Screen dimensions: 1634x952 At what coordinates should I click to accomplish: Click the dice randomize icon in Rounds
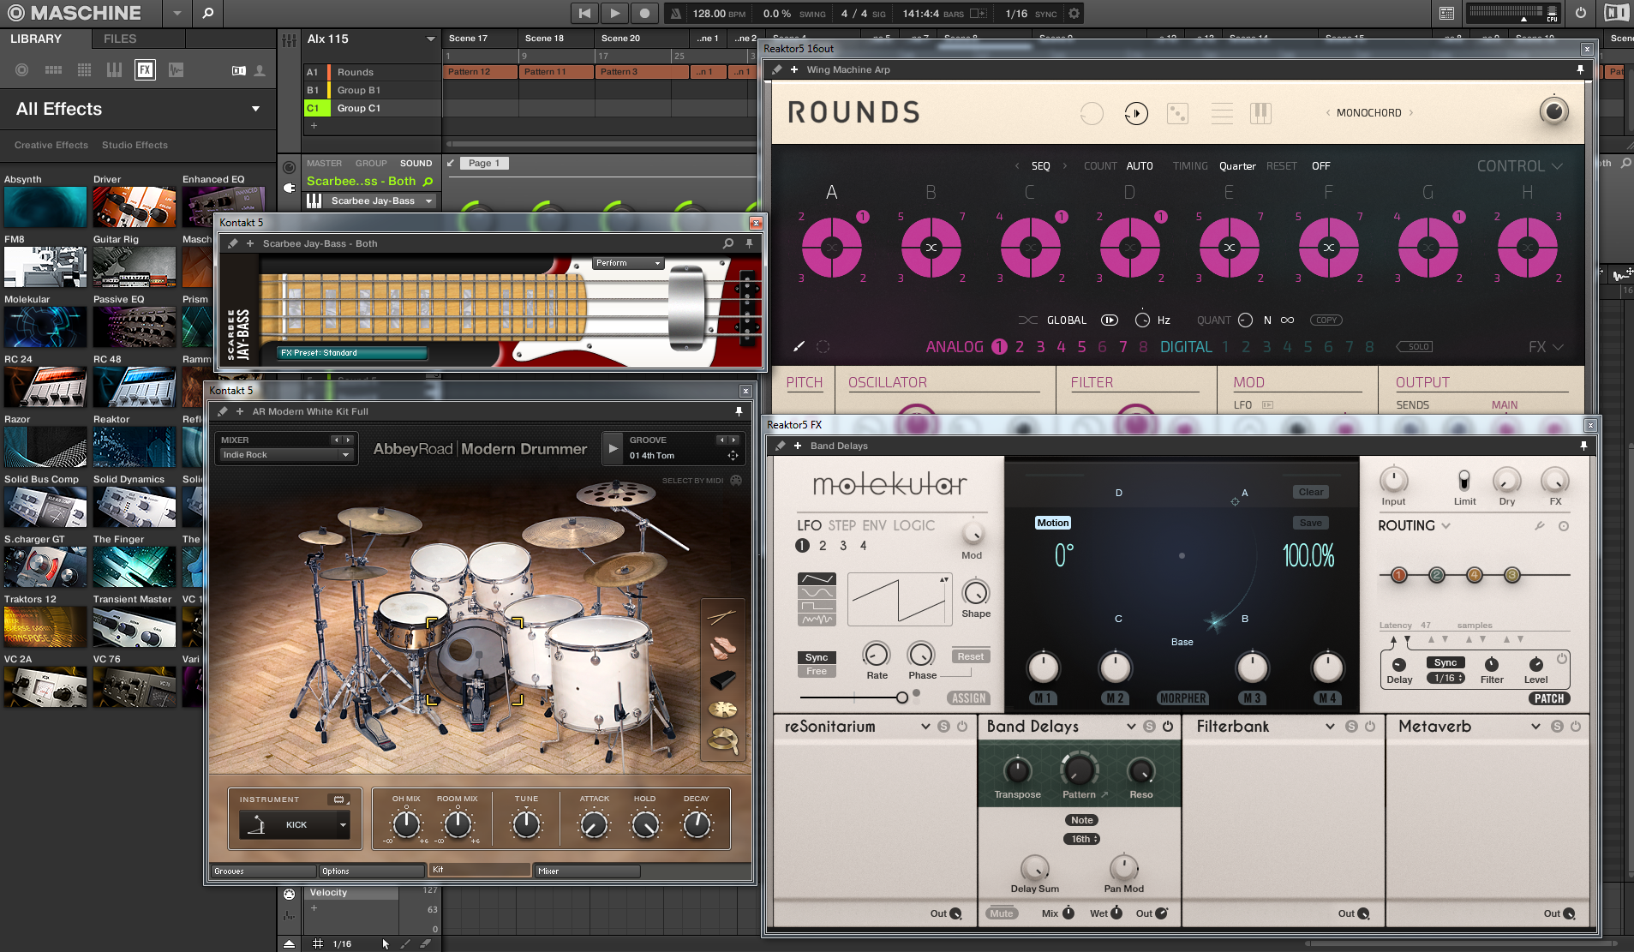coord(1177,113)
